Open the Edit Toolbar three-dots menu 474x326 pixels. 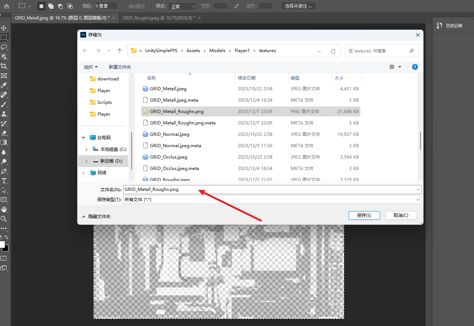tap(4, 228)
